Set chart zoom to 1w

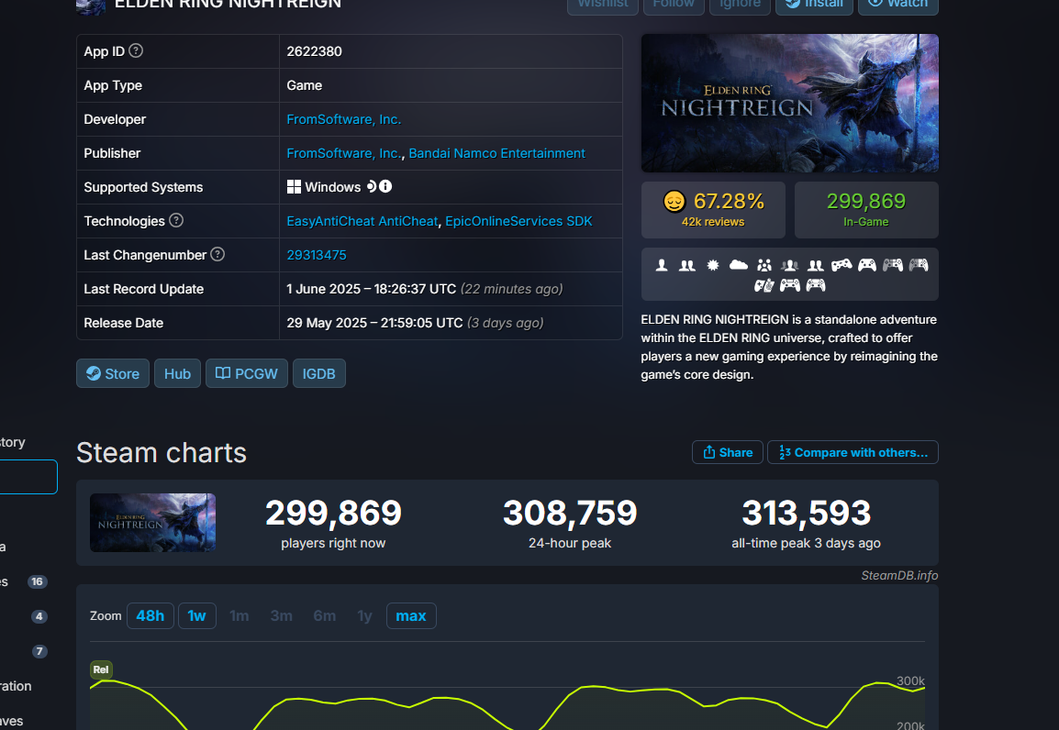click(x=196, y=615)
